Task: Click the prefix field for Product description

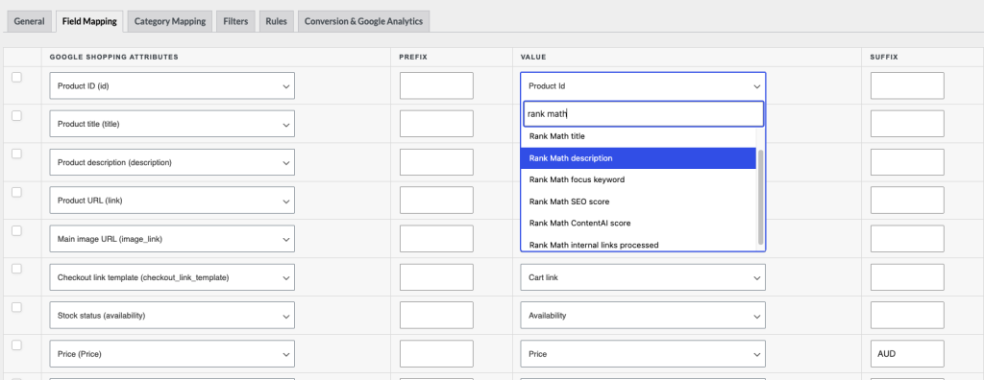Action: tap(436, 162)
